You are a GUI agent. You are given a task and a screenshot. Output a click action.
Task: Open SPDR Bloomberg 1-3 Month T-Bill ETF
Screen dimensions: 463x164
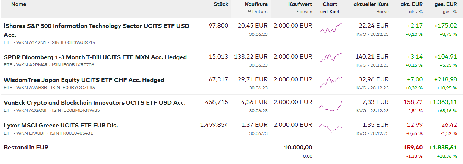[95, 57]
